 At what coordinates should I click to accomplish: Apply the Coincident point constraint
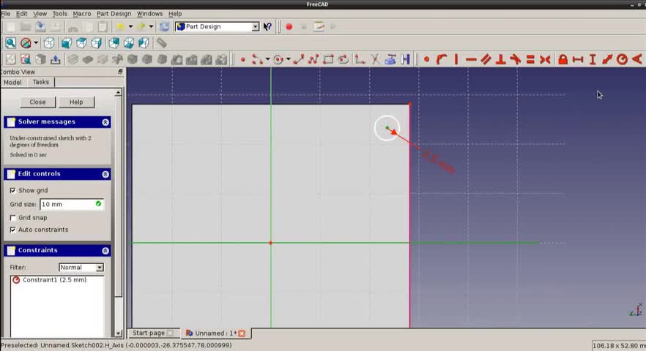(x=427, y=60)
